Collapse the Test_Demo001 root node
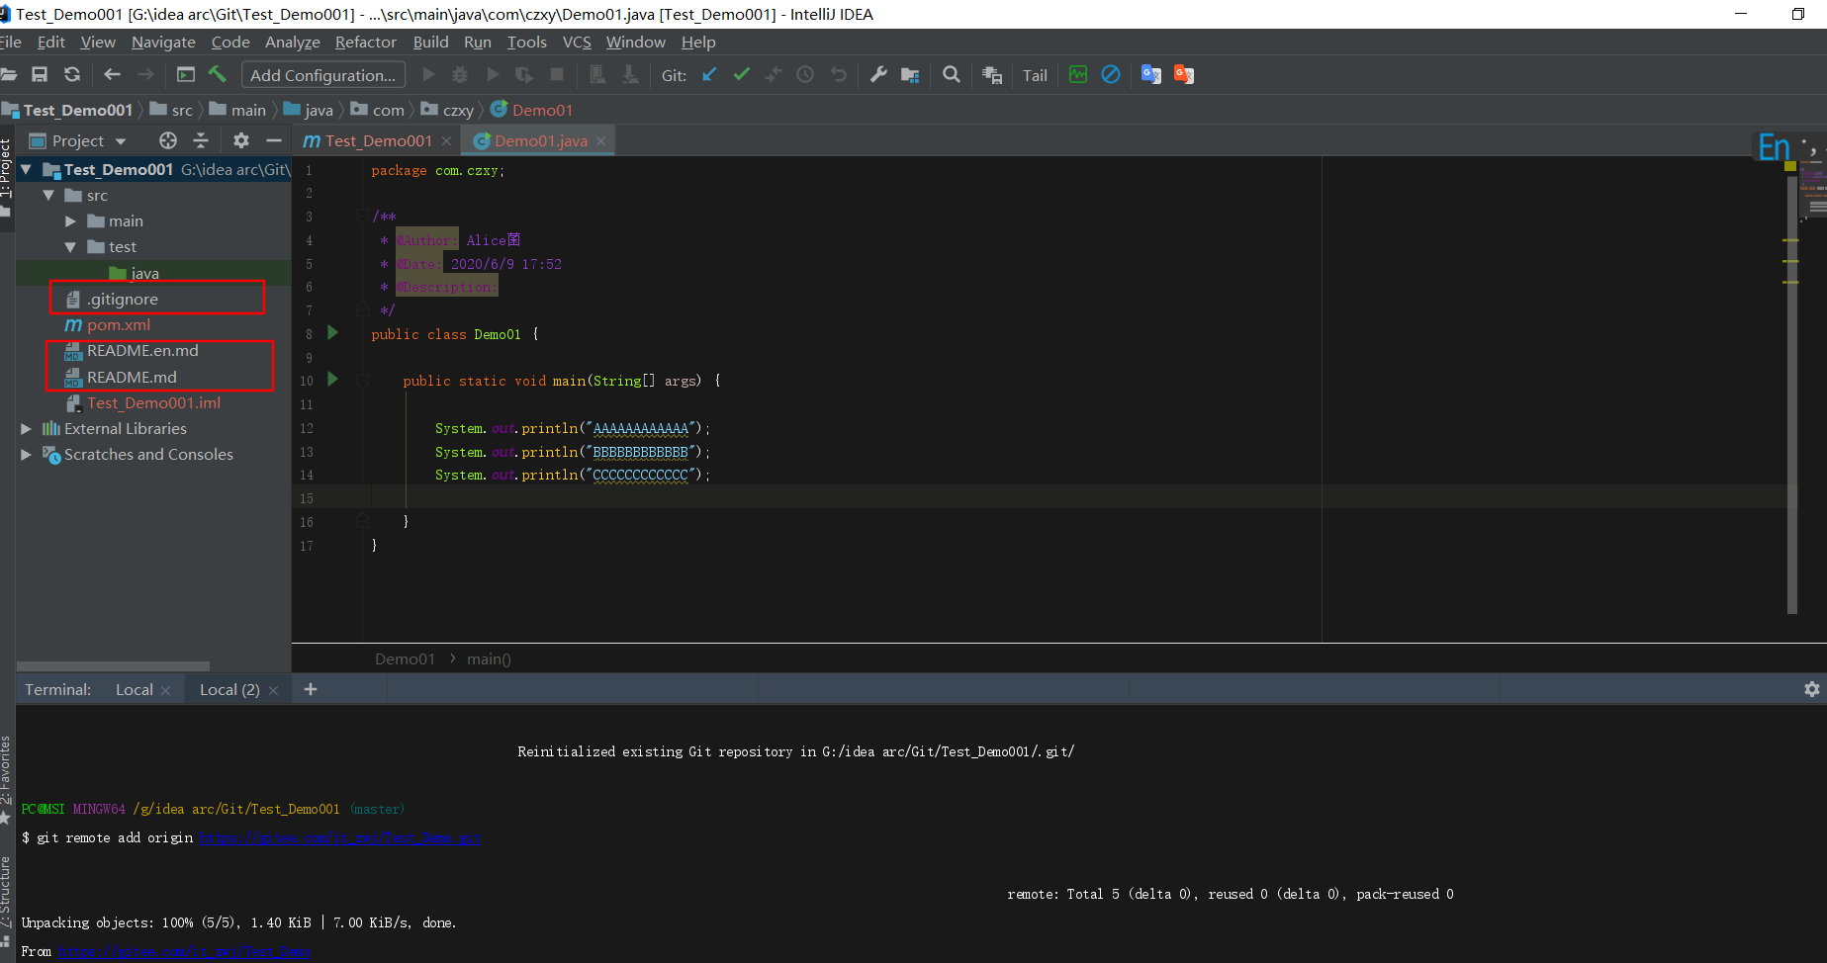Image resolution: width=1827 pixels, height=963 pixels. 27,169
